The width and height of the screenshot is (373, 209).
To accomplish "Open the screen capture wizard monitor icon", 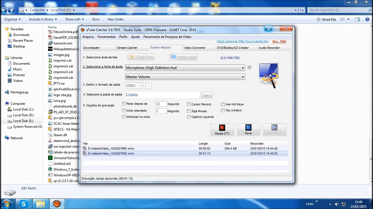I will coord(268,75).
